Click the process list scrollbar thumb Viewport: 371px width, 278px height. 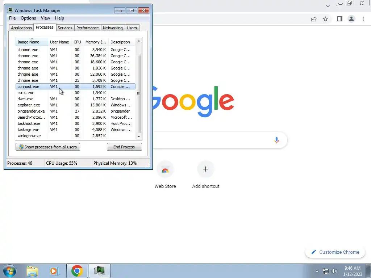[x=139, y=94]
